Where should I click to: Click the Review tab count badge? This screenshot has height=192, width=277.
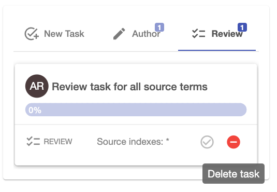point(242,28)
